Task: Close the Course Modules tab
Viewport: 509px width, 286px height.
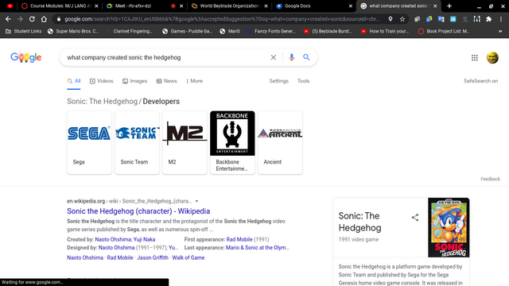Action: click(96, 6)
